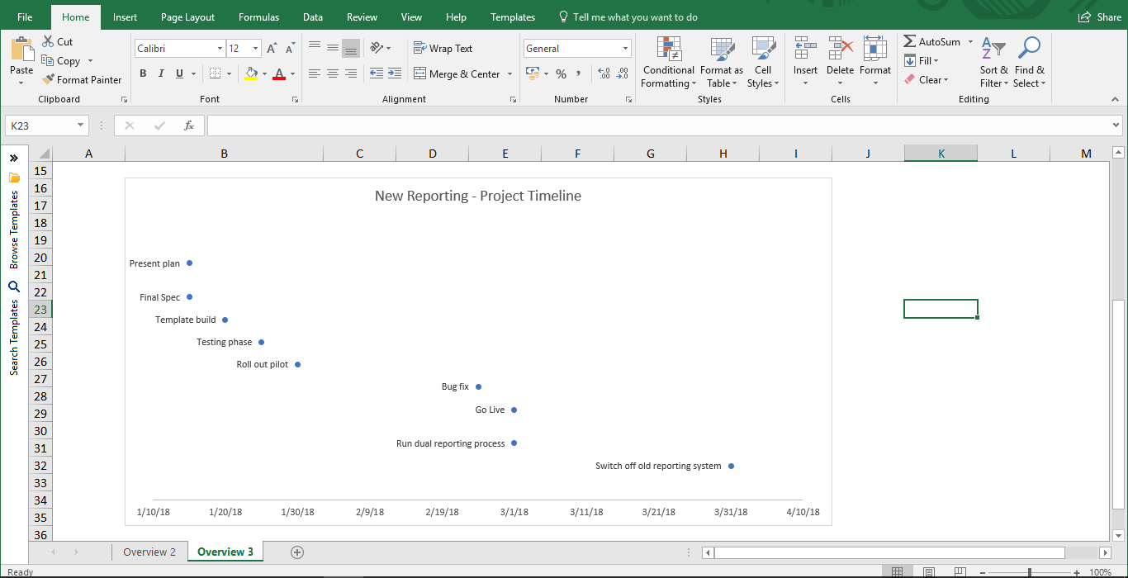Click Decrease Decimal icon

click(x=622, y=73)
